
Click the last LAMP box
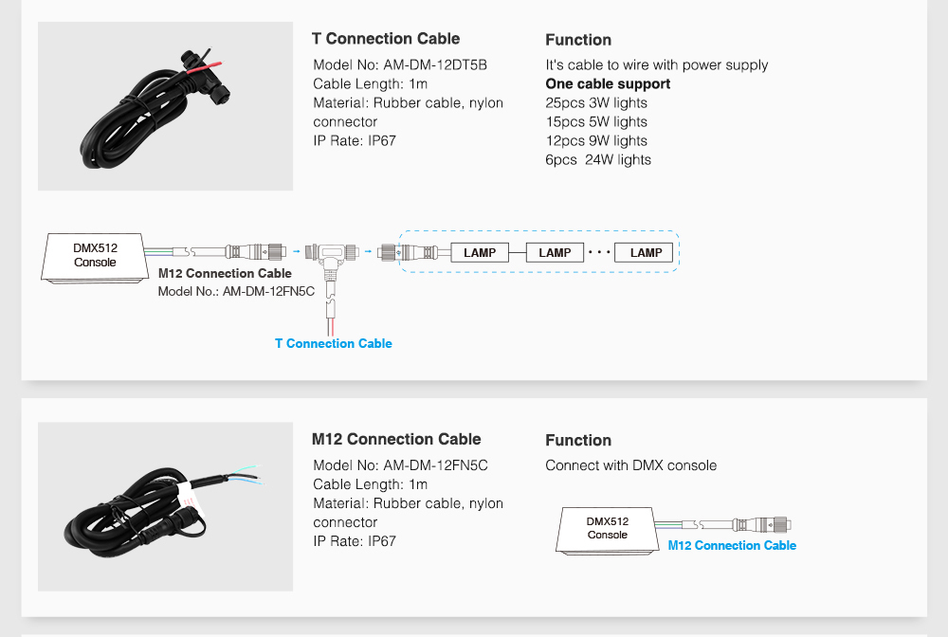click(646, 252)
